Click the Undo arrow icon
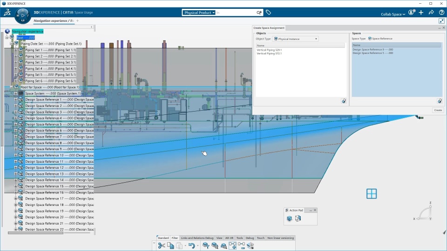The width and height of the screenshot is (447, 251). point(191,245)
